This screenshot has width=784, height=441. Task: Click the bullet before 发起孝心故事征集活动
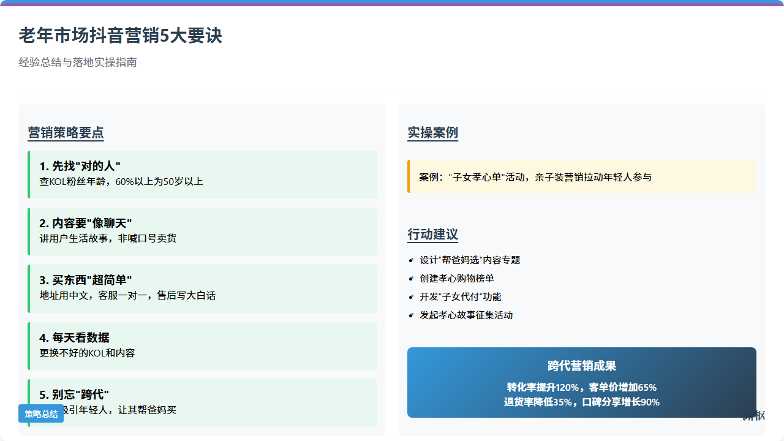tap(411, 315)
